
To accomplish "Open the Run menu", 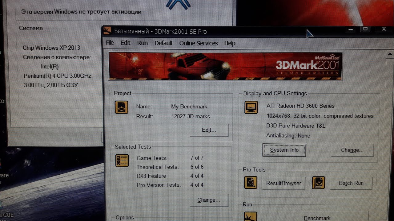I will point(143,43).
